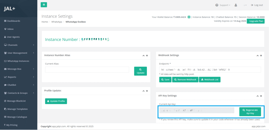The width and height of the screenshot is (269, 130).
Task: Expand the Reports sidebar menu
Action: (x=18, y=77)
